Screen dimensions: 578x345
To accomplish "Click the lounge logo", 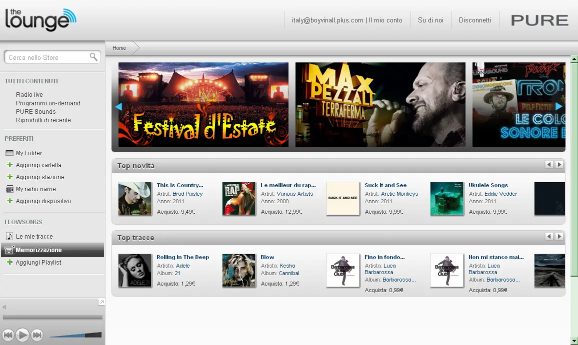I will point(40,19).
